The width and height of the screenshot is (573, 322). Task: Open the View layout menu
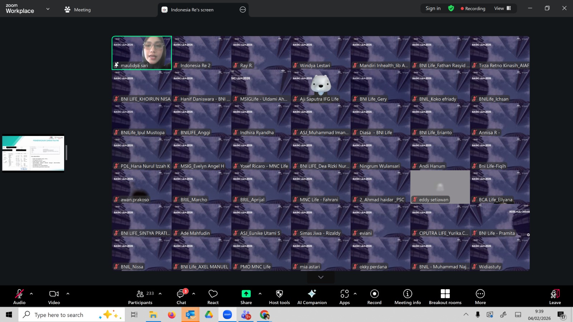[x=502, y=9]
